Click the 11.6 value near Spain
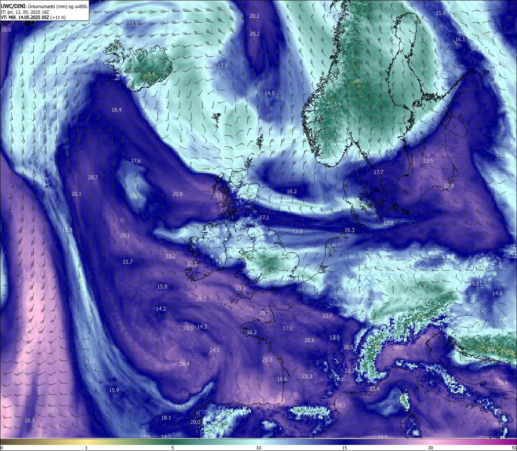This screenshot has height=451, width=517. (180, 407)
